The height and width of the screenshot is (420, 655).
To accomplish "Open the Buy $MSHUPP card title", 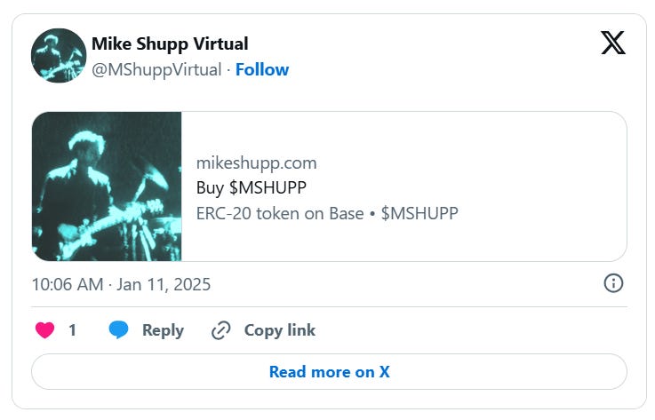I will point(251,187).
